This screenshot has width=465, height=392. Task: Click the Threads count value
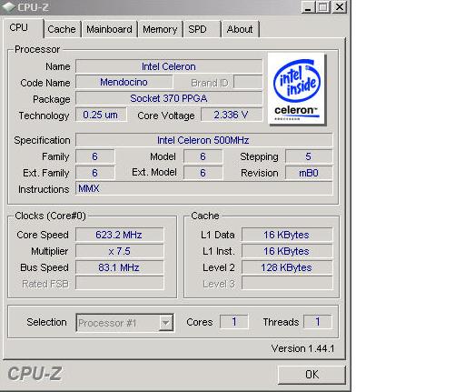318,322
